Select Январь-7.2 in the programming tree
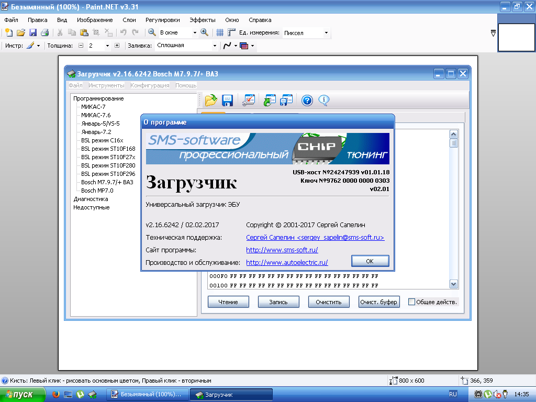The height and width of the screenshot is (402, 536). pos(96,132)
